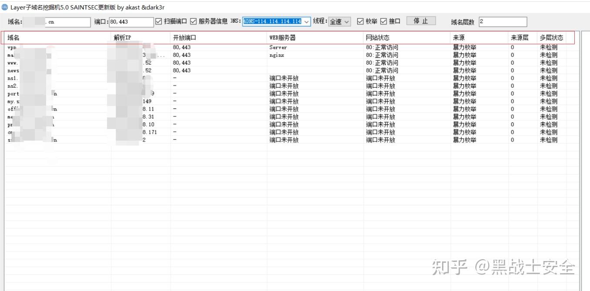This screenshot has height=291, width=590.
Task: Select the news row domain cell
Action: (58, 71)
